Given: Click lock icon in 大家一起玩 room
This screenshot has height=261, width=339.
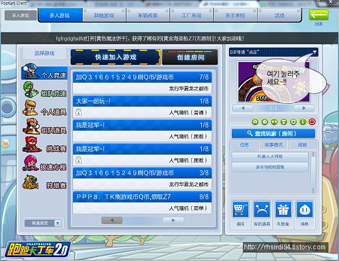Looking at the screenshot, I should [x=78, y=112].
